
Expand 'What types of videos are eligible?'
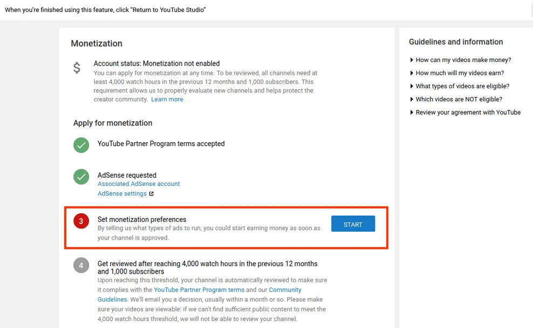click(x=463, y=86)
